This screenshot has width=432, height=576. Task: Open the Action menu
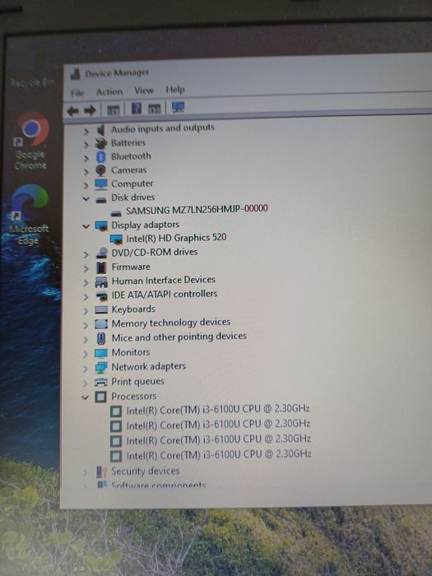click(x=109, y=92)
